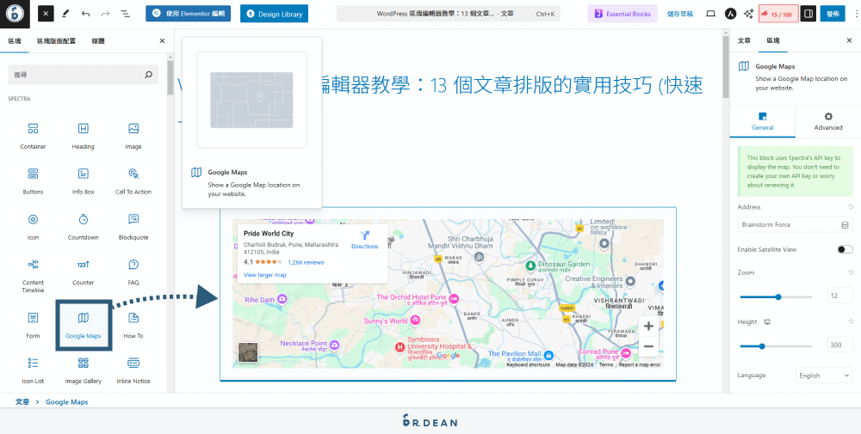Toggle the settings sidebar panel

point(808,14)
